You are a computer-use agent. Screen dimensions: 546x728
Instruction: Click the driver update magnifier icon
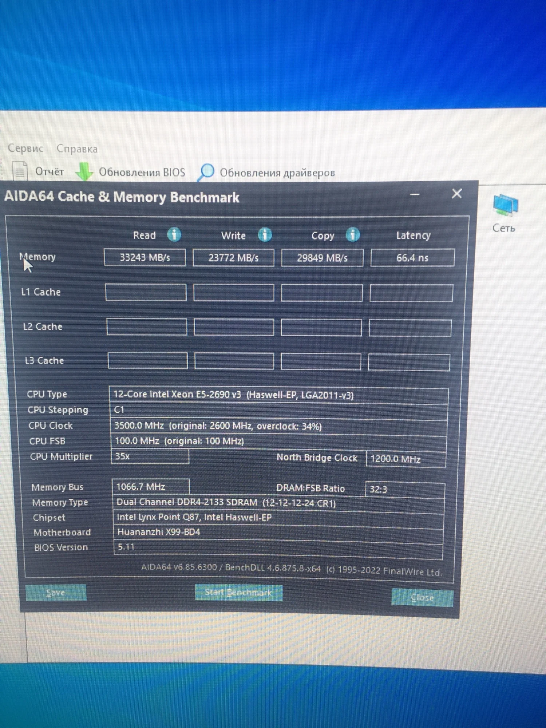206,172
